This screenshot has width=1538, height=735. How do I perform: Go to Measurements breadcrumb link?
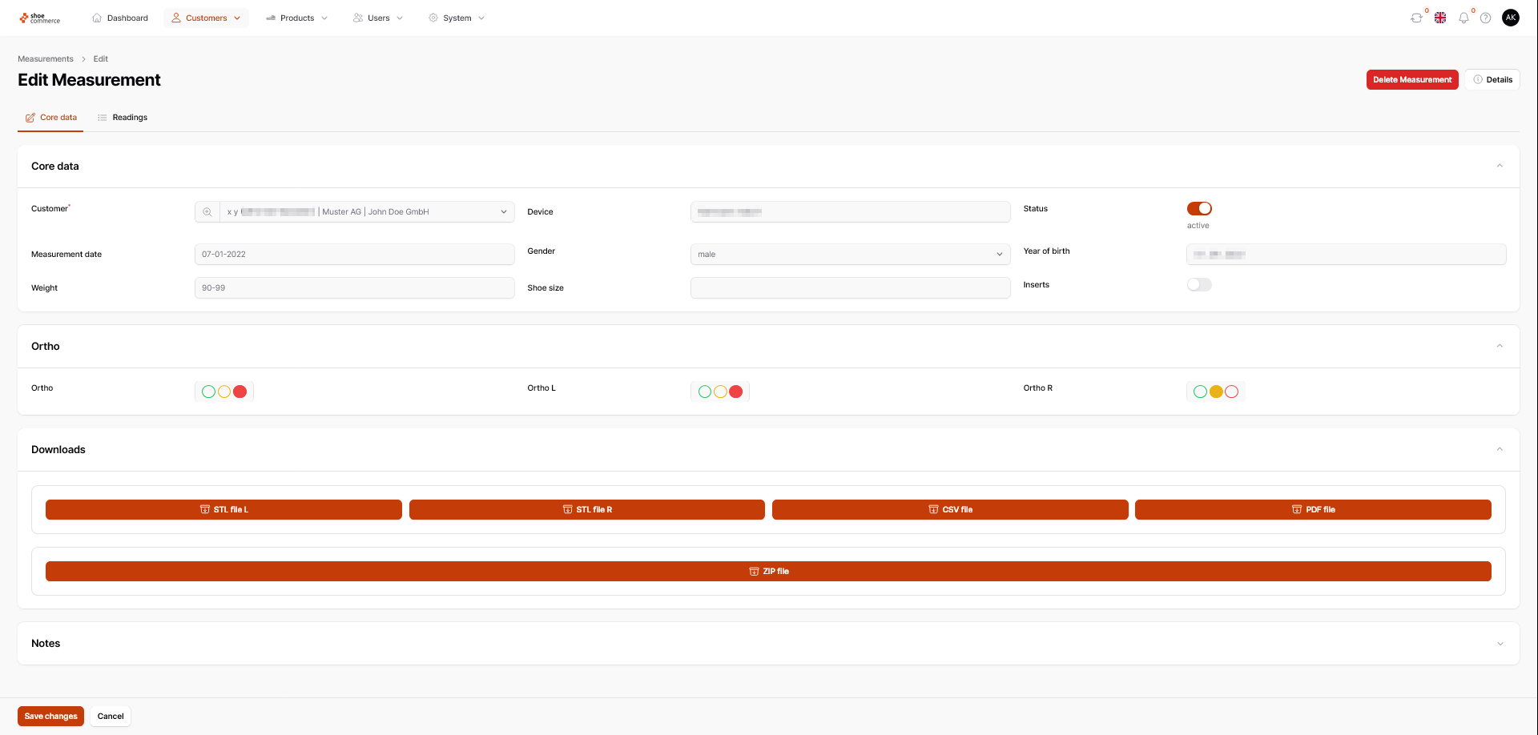click(x=46, y=58)
